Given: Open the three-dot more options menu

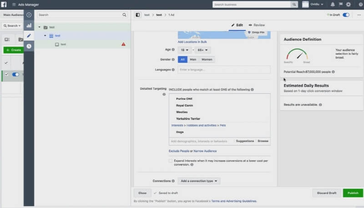Looking at the screenshot, I should tap(359, 15).
